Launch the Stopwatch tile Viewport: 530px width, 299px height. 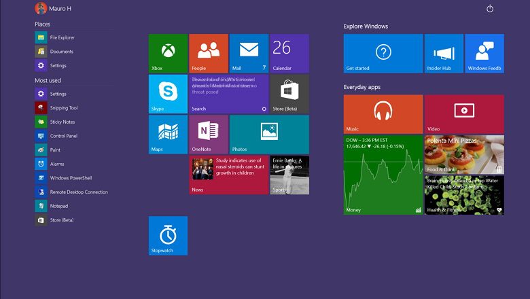pyautogui.click(x=168, y=236)
